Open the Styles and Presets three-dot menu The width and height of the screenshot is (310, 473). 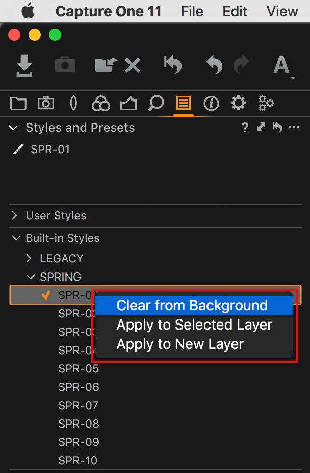tap(294, 127)
